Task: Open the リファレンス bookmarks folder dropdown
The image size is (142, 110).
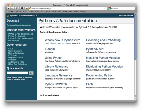Action: tap(28, 12)
